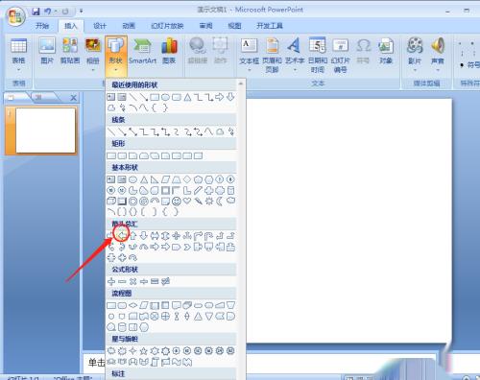Select the flowchart decision diamond shape
480x380 pixels.
click(x=132, y=305)
